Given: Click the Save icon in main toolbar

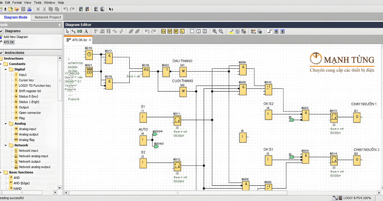Looking at the screenshot, I should click(23, 9).
